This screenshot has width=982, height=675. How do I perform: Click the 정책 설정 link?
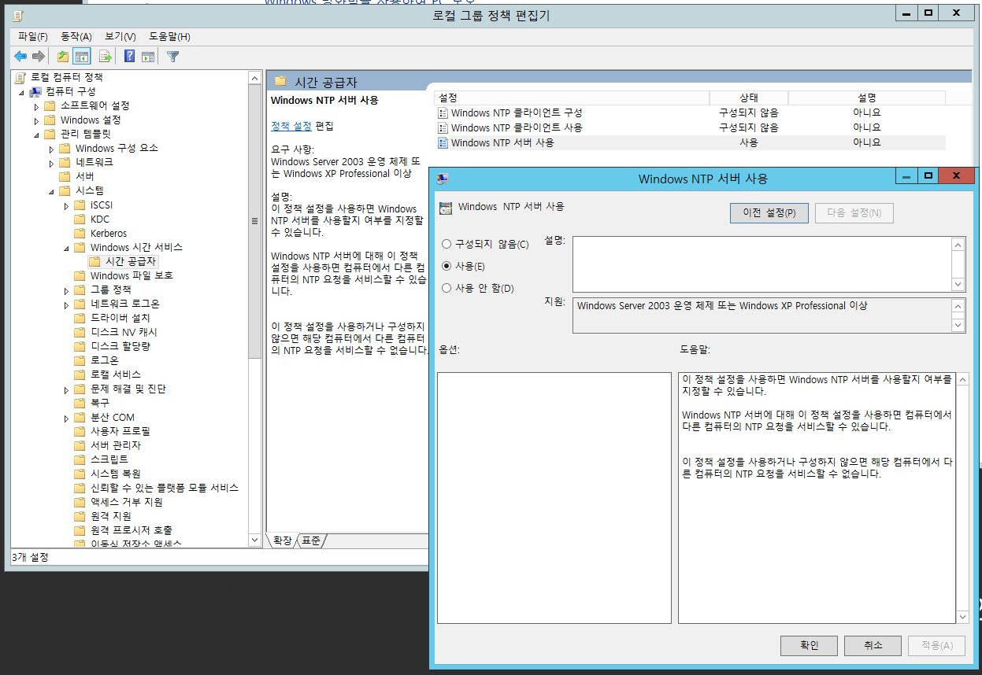(x=291, y=126)
